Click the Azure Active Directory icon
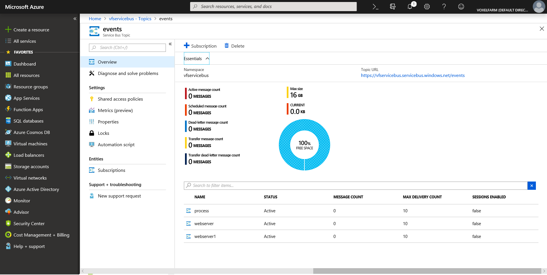547x275 pixels. (x=8, y=189)
